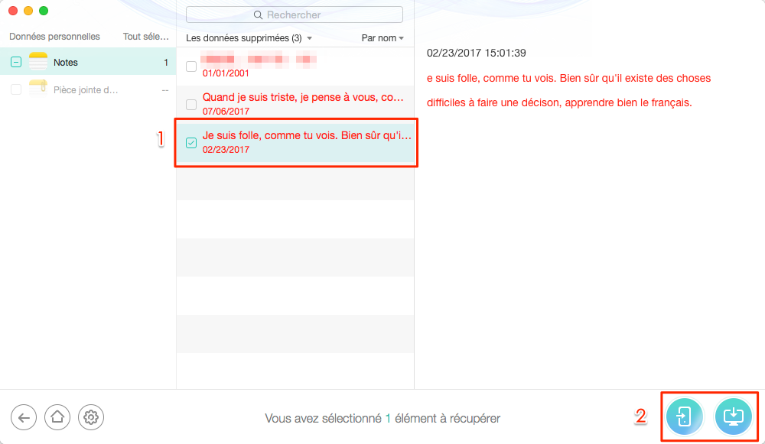This screenshot has width=765, height=444.
Task: Click 'Tout séle...' select all button
Action: tap(146, 37)
